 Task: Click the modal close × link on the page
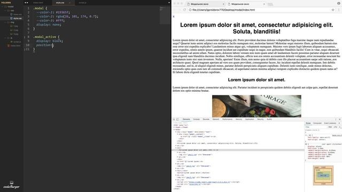[x=174, y=17]
